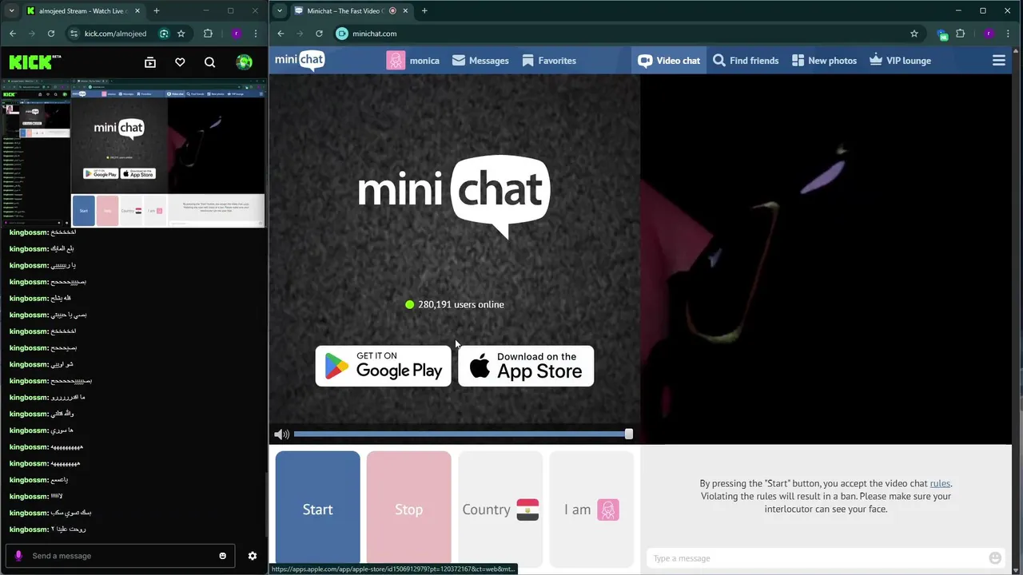This screenshot has width=1023, height=575.
Task: Click the Kick chat identity icon
Action: pyautogui.click(x=18, y=556)
